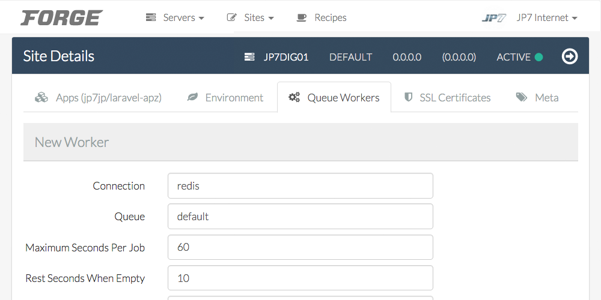Click the Maximum Seconds Per Job label
Screen dimensions: 601x300
click(x=85, y=248)
